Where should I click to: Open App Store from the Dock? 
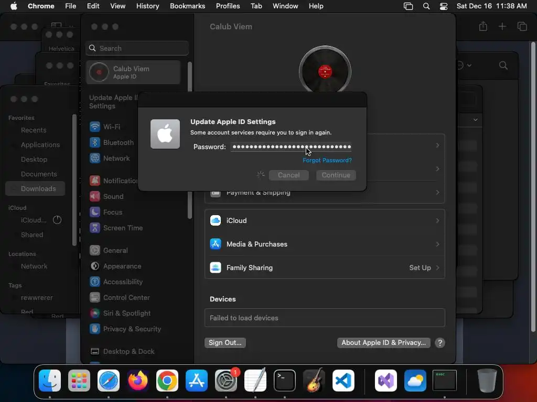197,381
